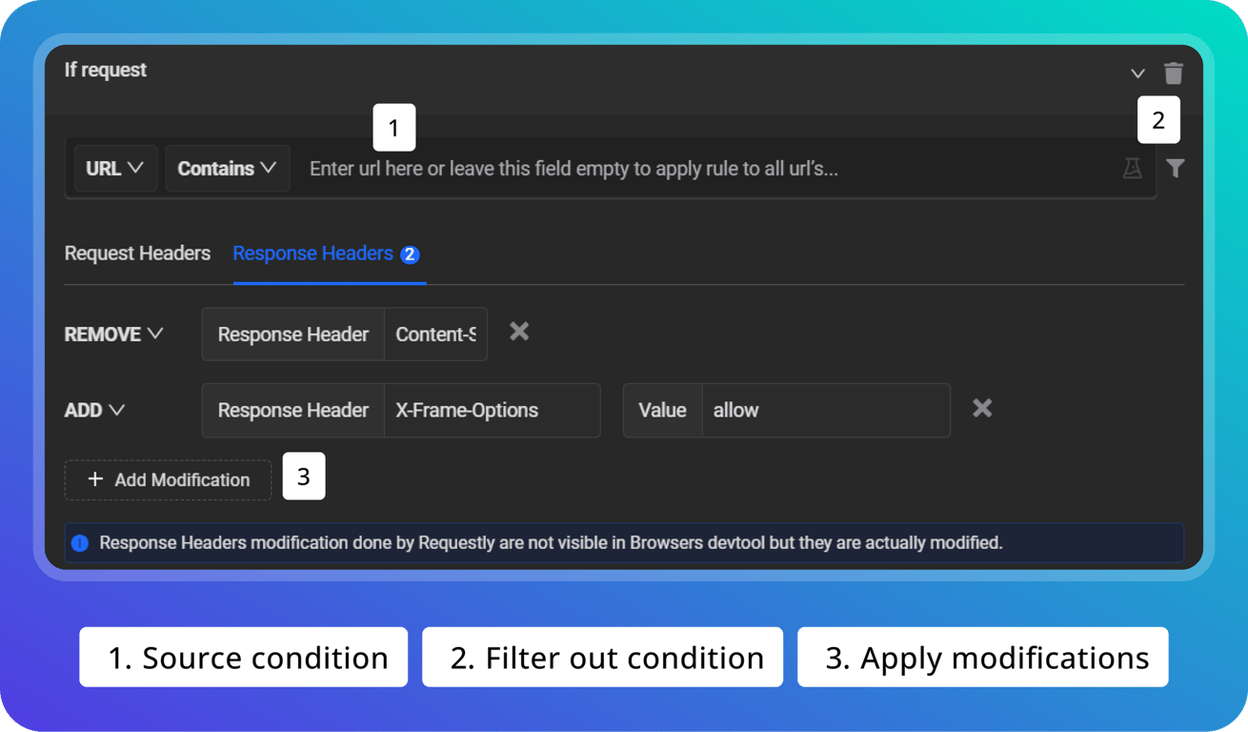The width and height of the screenshot is (1248, 732).
Task: Click the plus icon inside Add Modification
Action: [95, 479]
